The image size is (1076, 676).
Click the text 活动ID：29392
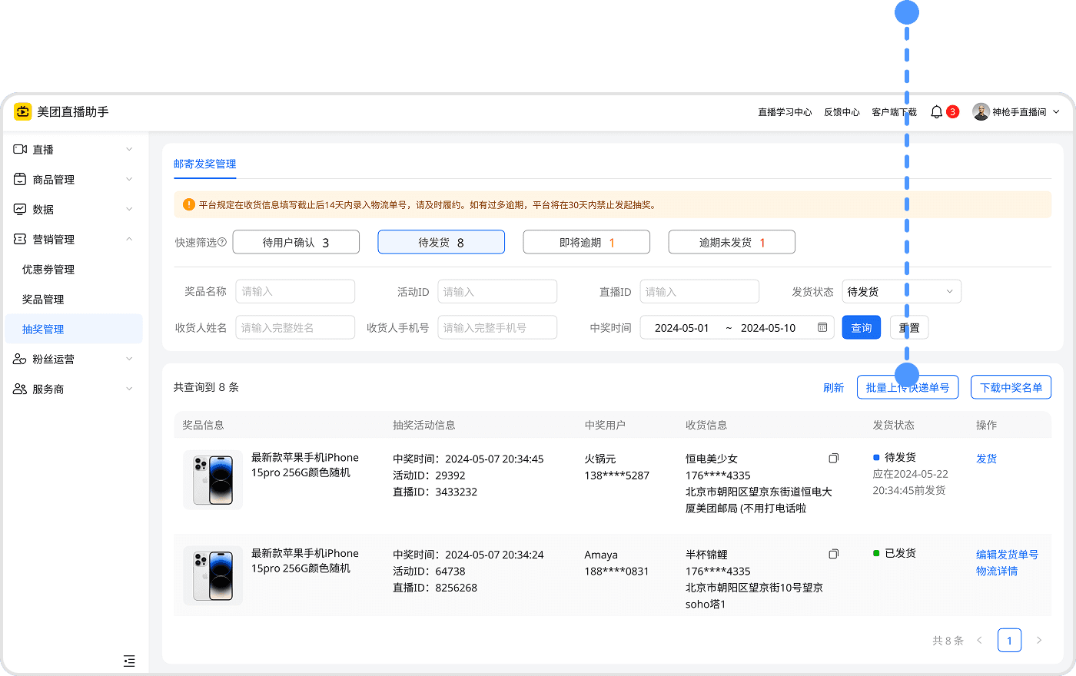[429, 475]
